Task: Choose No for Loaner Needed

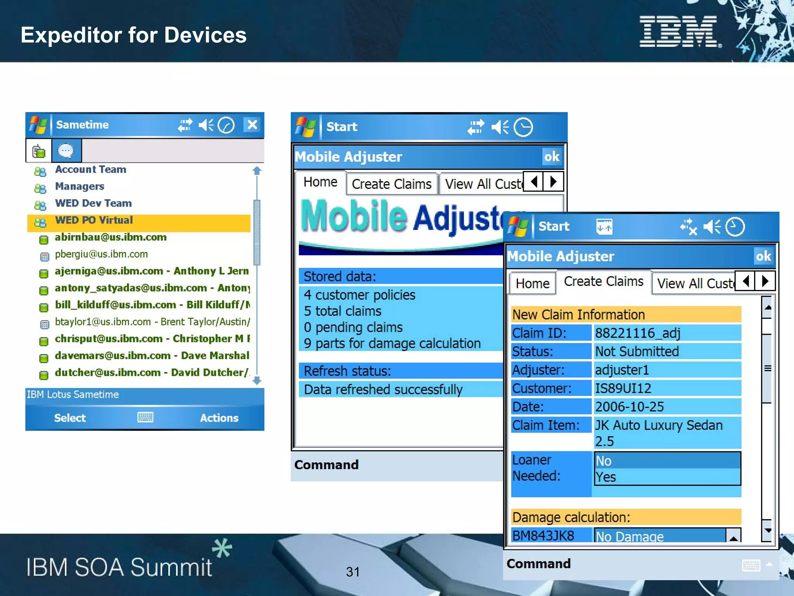Action: click(x=667, y=461)
